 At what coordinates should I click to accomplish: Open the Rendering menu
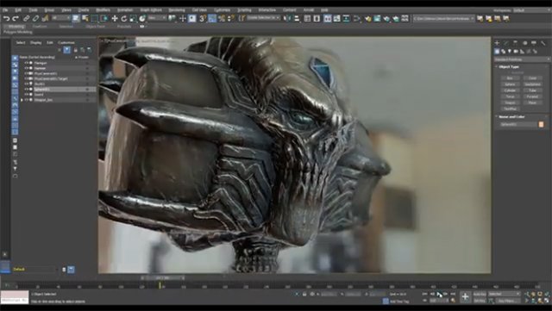(176, 9)
